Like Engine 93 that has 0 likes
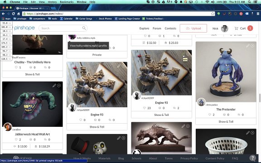The image size is (261, 163). point(81,120)
